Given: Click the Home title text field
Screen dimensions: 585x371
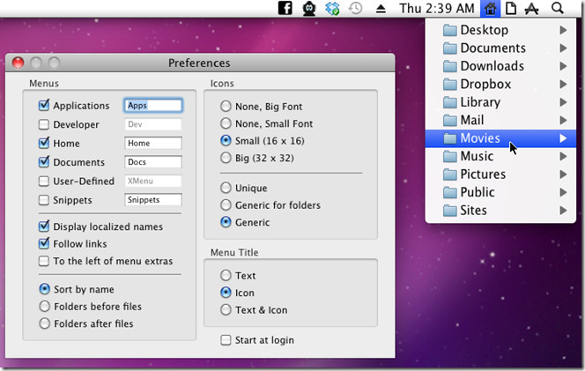Looking at the screenshot, I should click(x=153, y=143).
